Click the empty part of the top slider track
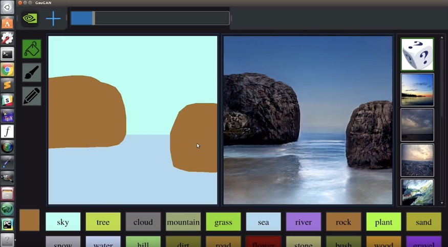The width and height of the screenshot is (448, 247). (x=162, y=18)
